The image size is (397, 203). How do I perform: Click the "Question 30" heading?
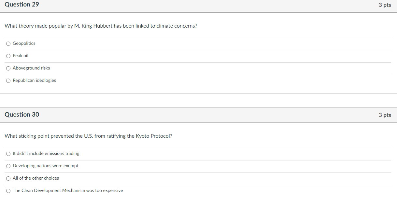pos(22,115)
